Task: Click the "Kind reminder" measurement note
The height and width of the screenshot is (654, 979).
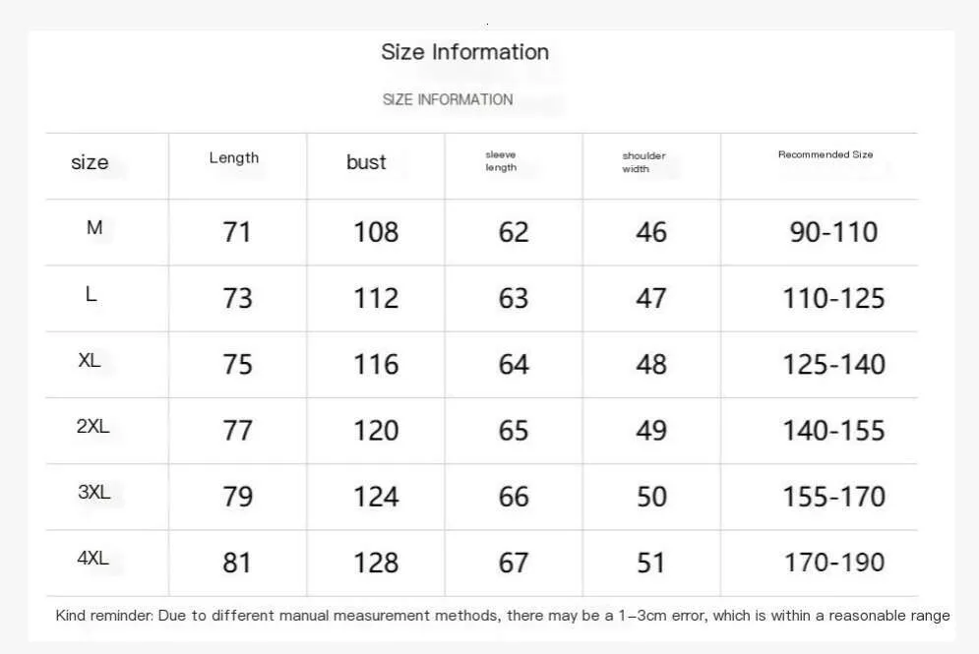Action: [503, 616]
